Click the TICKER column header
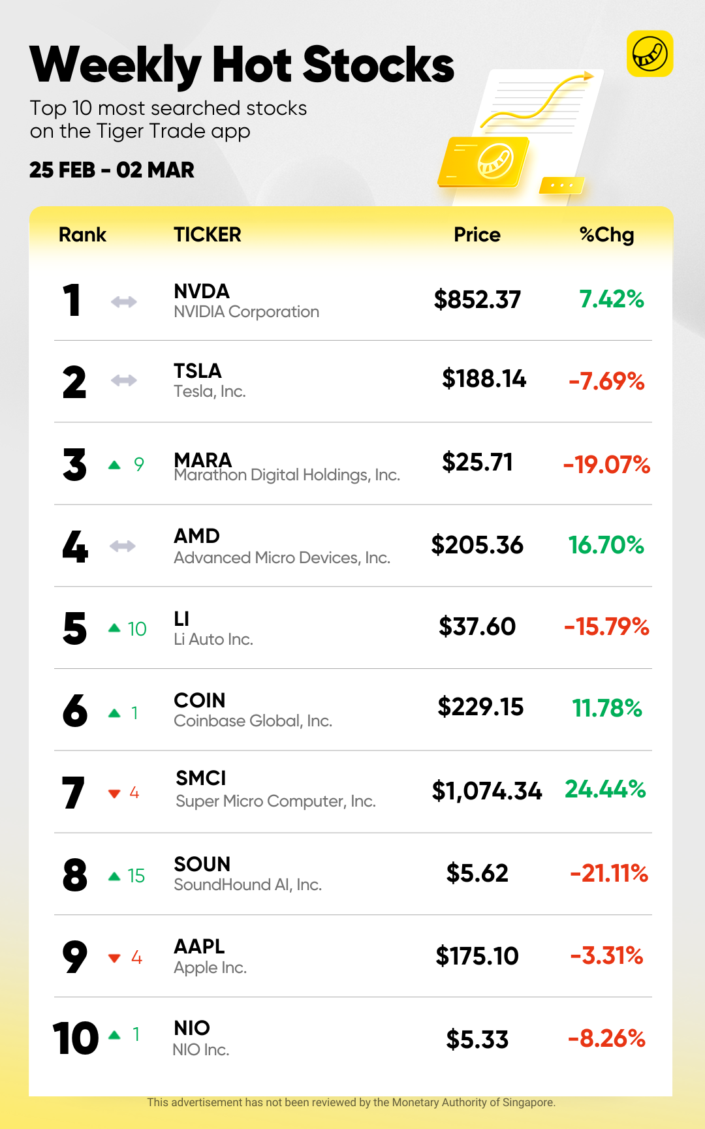This screenshot has width=705, height=1129. [207, 235]
